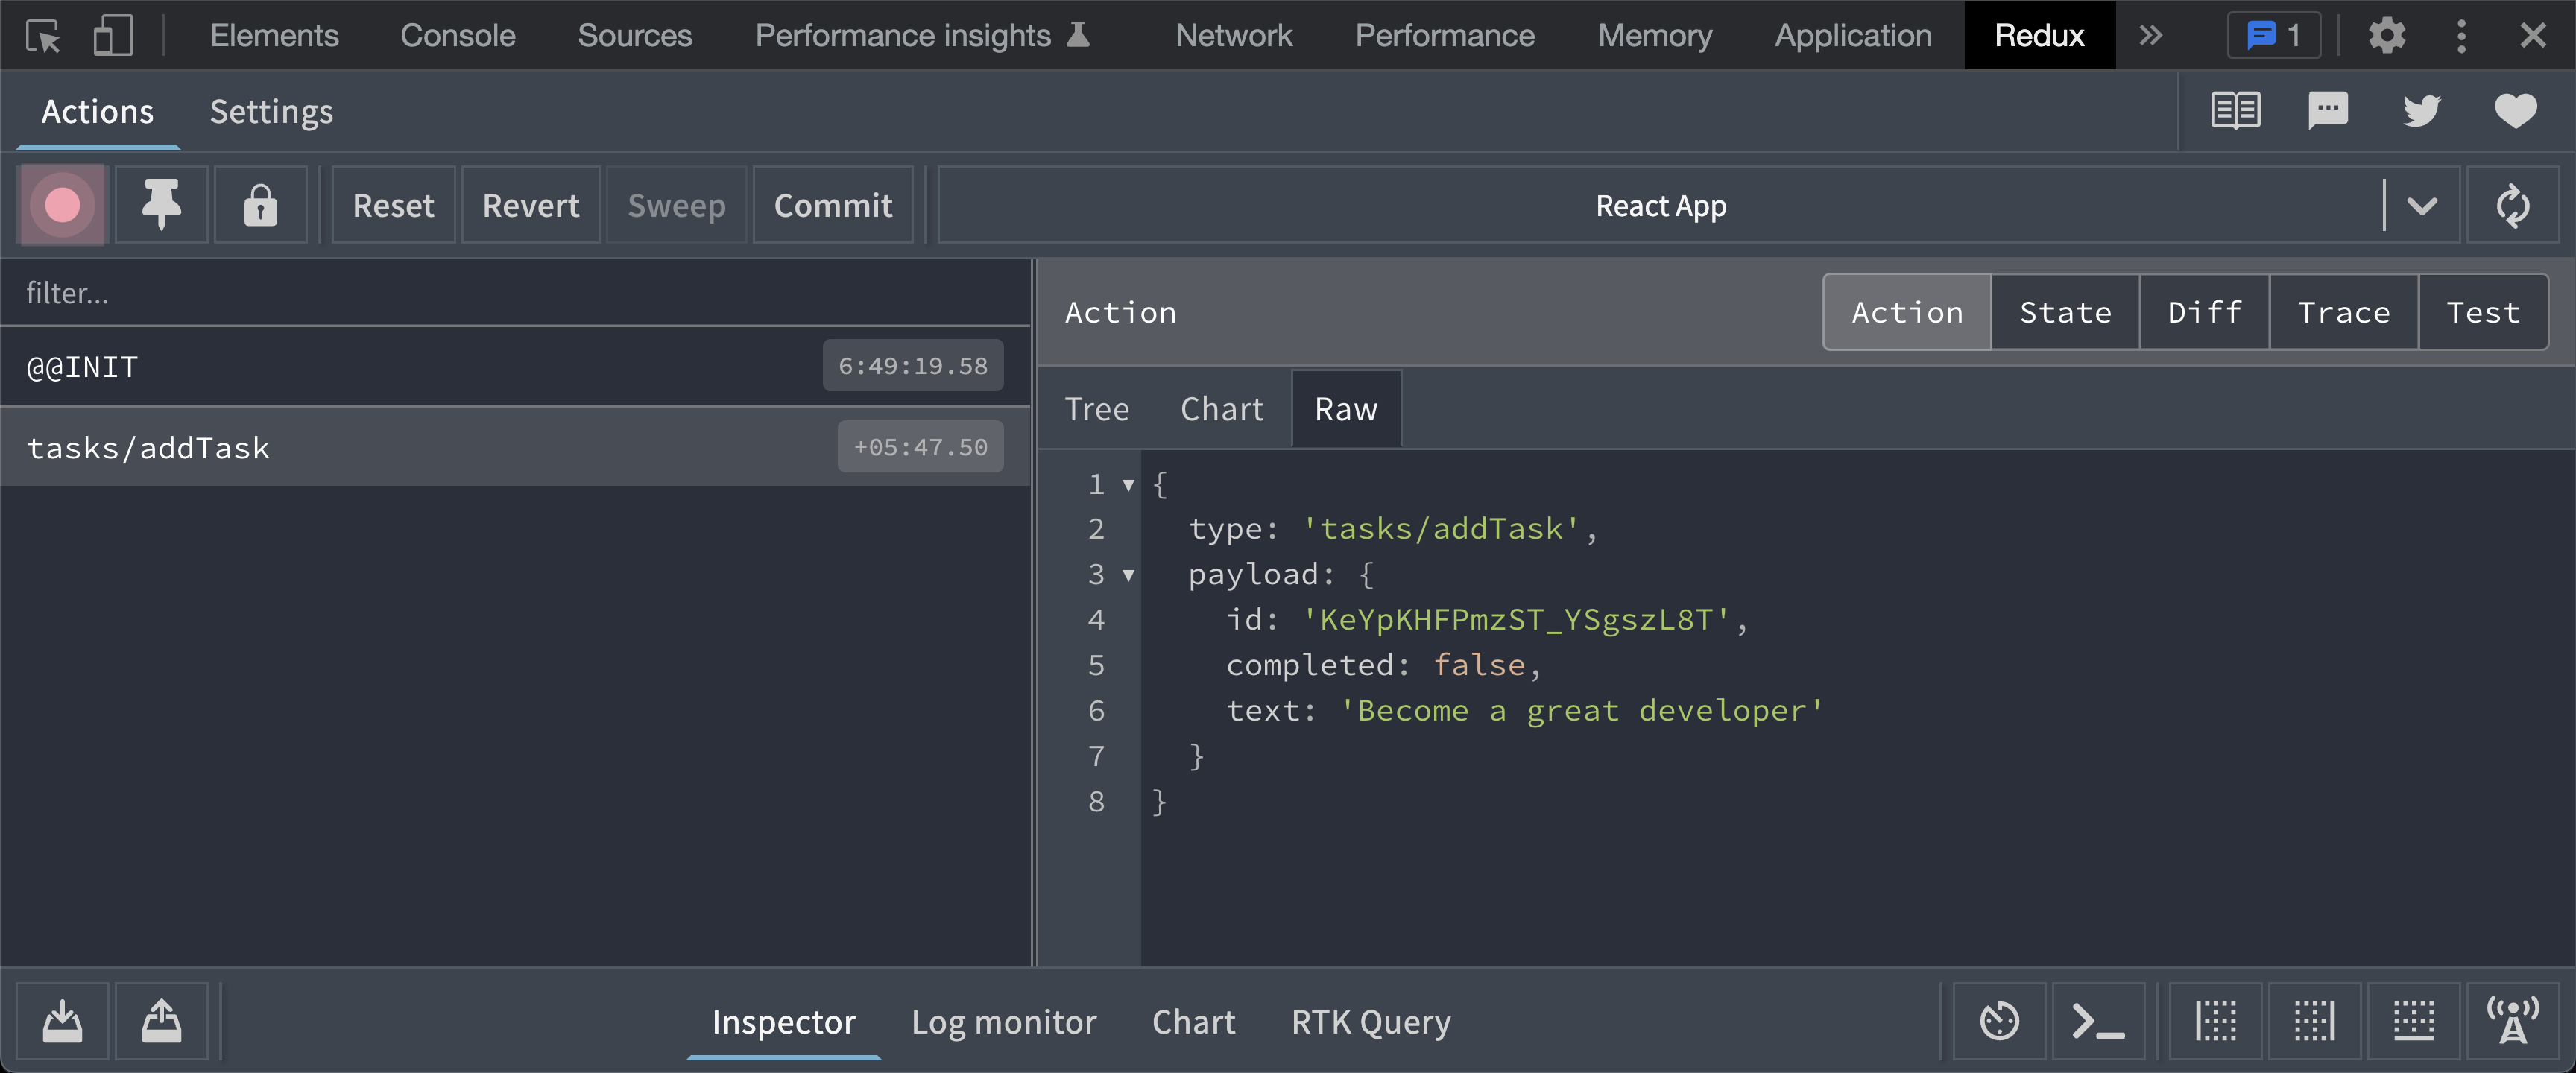Collapse the payload object arrow on line 3
This screenshot has width=2576, height=1073.
tap(1128, 575)
